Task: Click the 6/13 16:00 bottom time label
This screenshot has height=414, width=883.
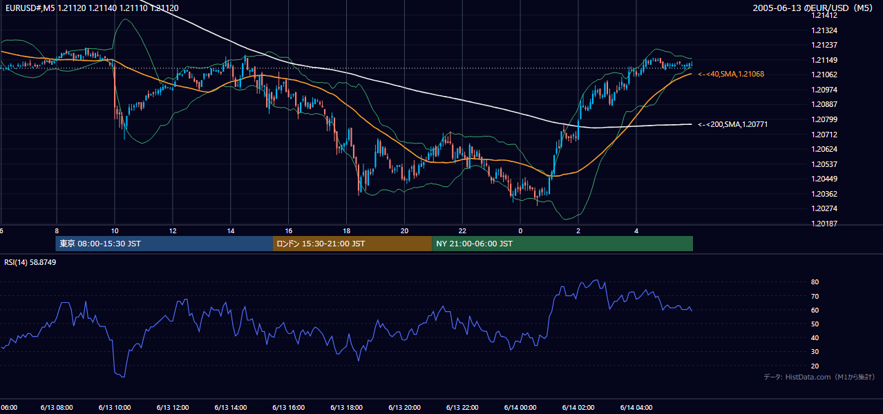Action: [288, 407]
